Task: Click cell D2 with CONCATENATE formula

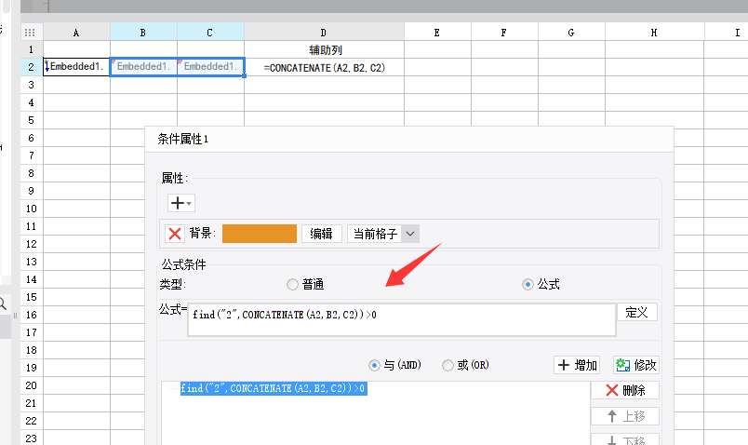Action: click(x=324, y=67)
